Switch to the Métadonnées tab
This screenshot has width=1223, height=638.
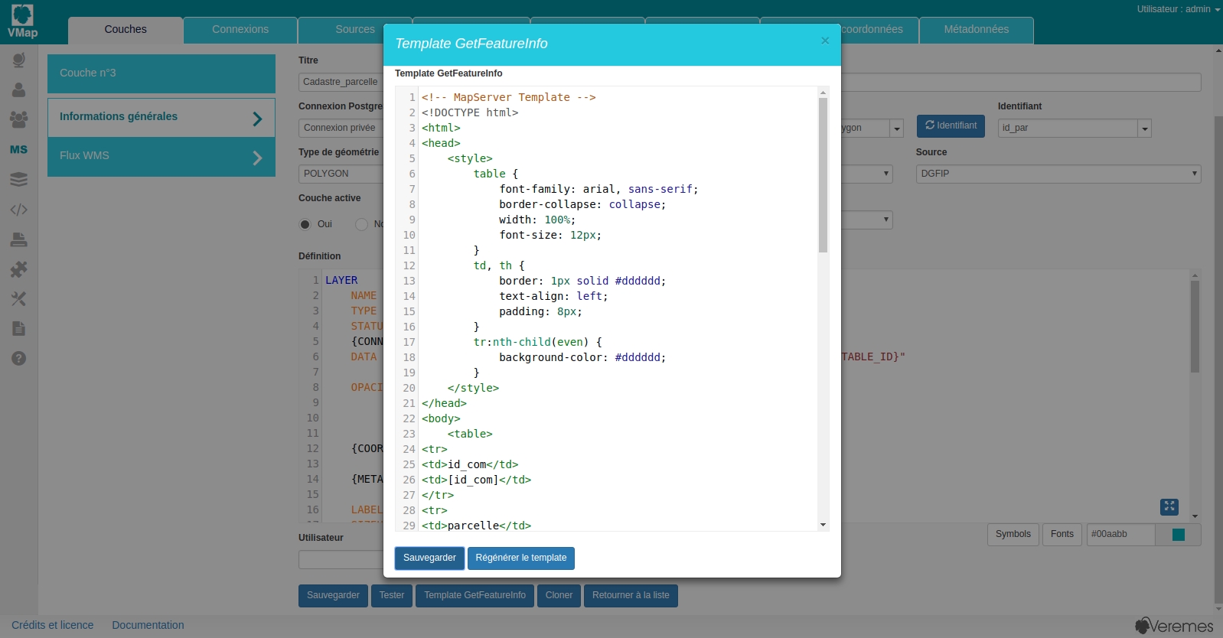coord(977,30)
